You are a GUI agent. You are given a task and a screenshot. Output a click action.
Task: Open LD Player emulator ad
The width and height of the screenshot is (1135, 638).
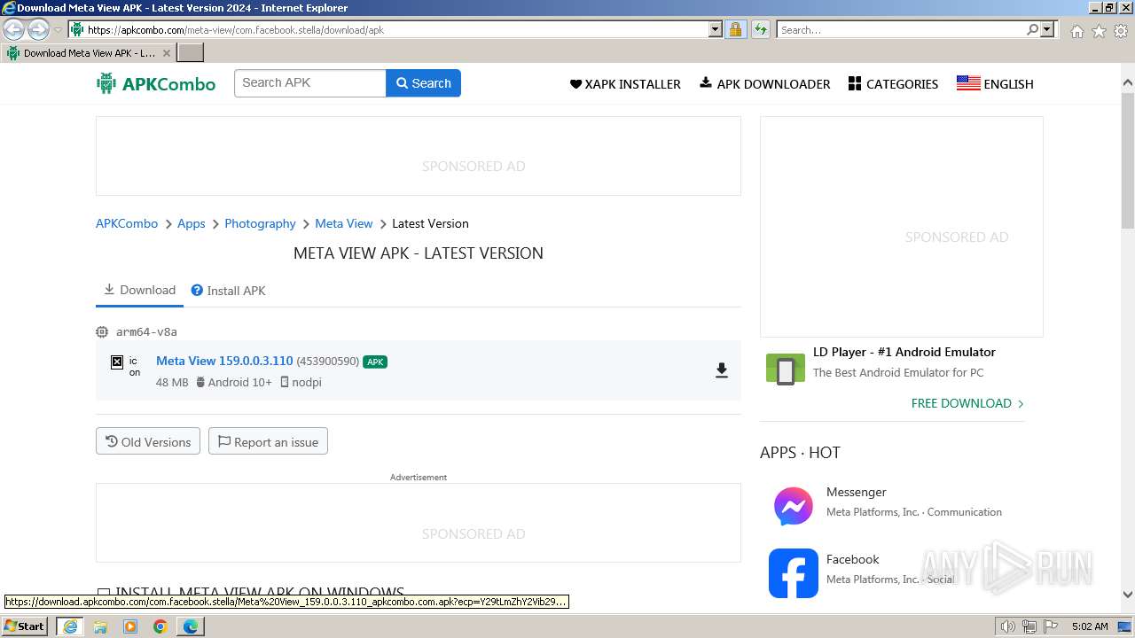[x=904, y=352]
